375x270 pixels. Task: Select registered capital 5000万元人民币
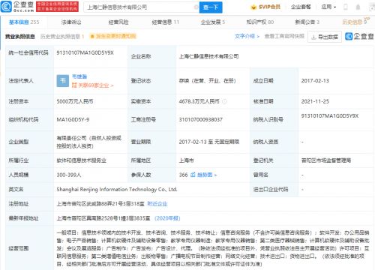click(75, 101)
